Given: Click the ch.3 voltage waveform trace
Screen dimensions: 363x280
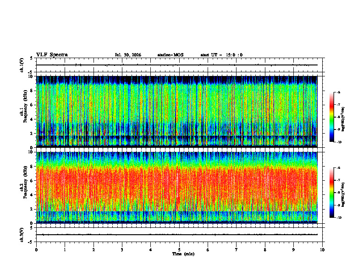Looking at the screenshot, I should tap(177, 235).
